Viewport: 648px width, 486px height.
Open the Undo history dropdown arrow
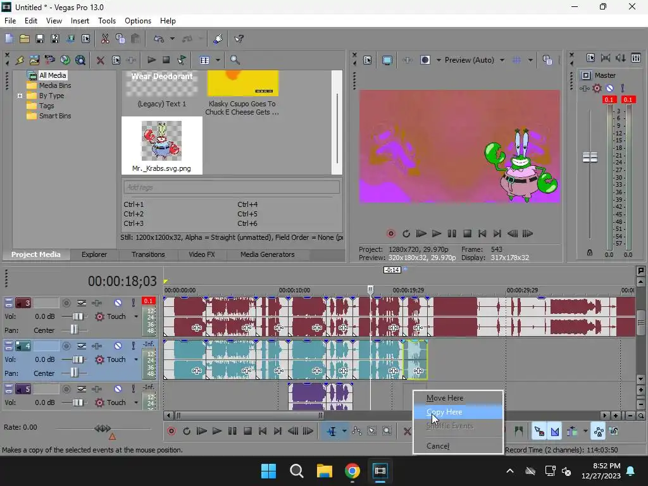tap(172, 39)
